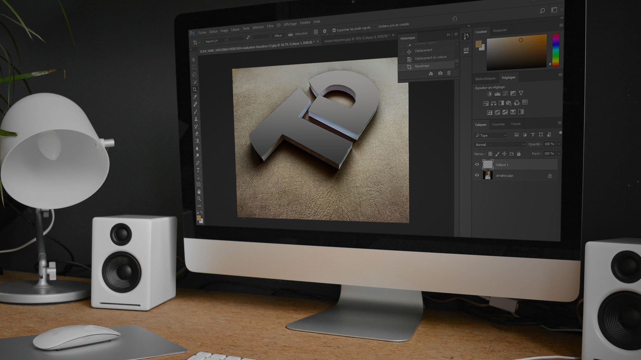Open the Fond slider dropdown arrow
This screenshot has width=641, height=360.
click(559, 153)
